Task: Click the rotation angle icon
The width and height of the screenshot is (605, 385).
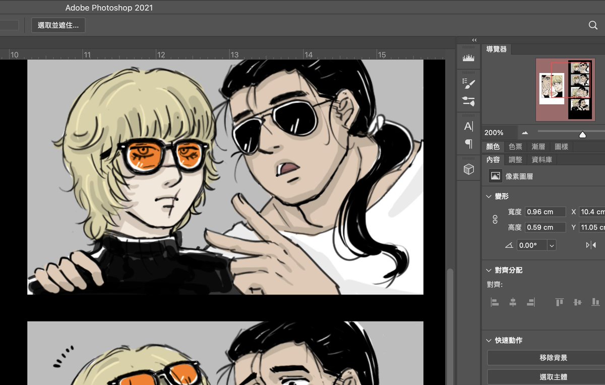Action: click(509, 246)
